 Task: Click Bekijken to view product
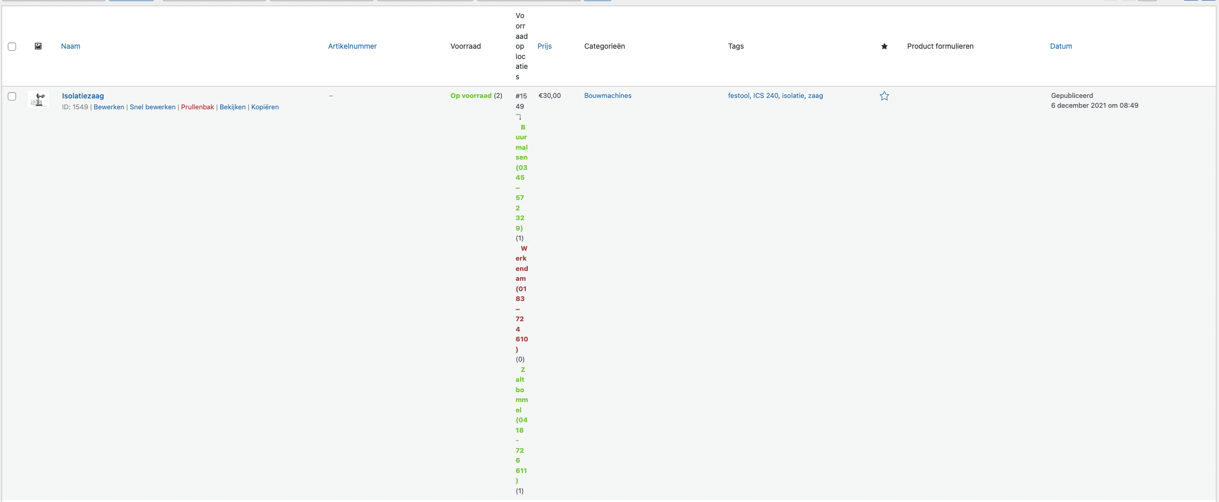(x=233, y=107)
